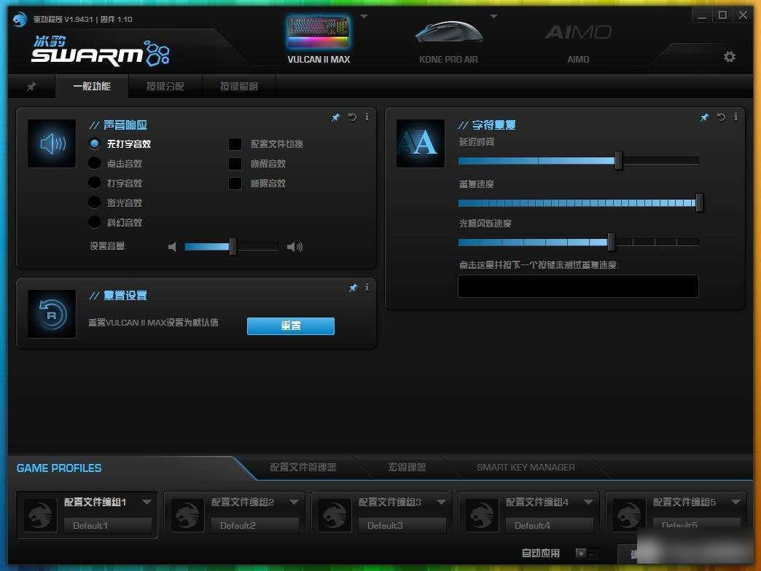Expand the 配置文件编组1 dropdown
Viewport: 761px width, 571px height.
(x=147, y=502)
